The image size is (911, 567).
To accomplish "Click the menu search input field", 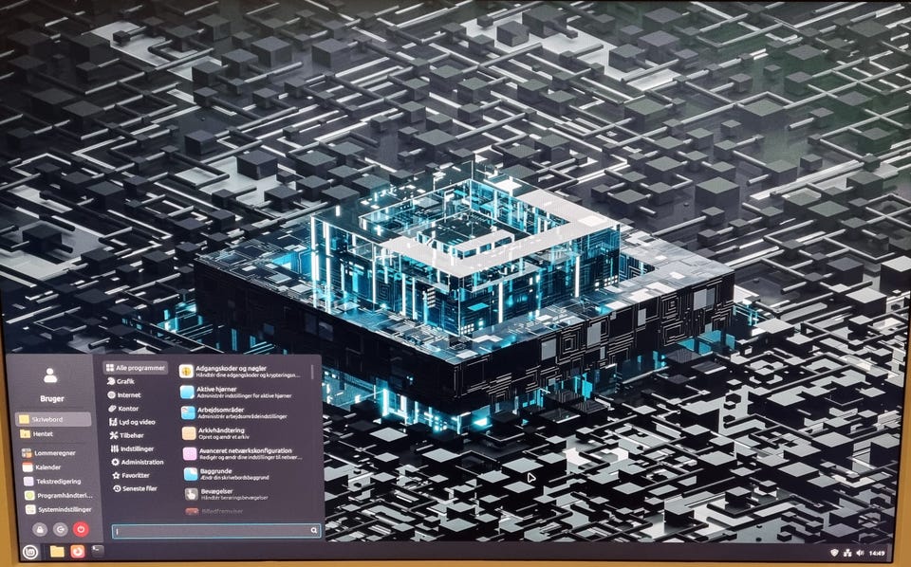I will 216,530.
